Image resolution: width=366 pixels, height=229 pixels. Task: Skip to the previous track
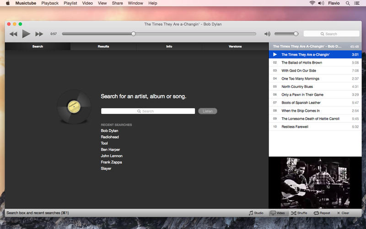(13, 34)
